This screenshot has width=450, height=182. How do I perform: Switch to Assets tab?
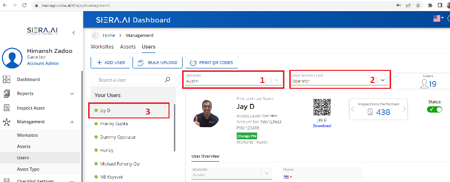128,47
